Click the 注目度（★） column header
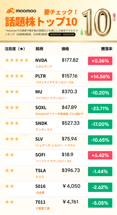The image size is (117, 215). [15, 49]
